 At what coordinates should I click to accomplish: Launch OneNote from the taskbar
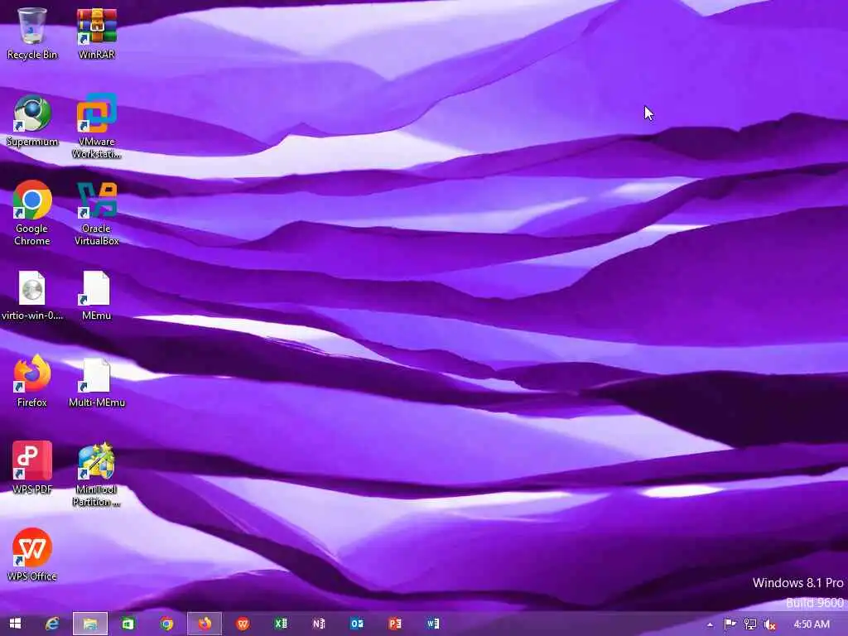pyautogui.click(x=319, y=624)
